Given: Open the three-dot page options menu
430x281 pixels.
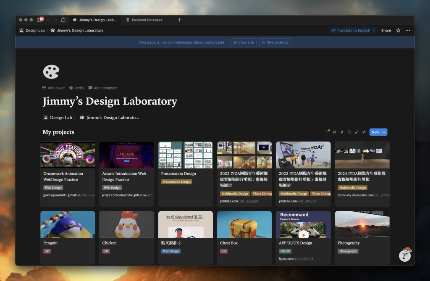Looking at the screenshot, I should (408, 30).
